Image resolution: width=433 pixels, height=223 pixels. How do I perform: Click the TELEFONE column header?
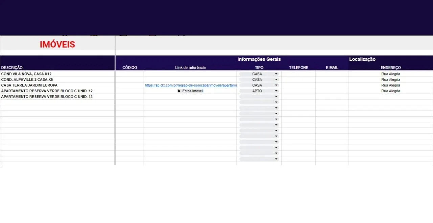298,68
